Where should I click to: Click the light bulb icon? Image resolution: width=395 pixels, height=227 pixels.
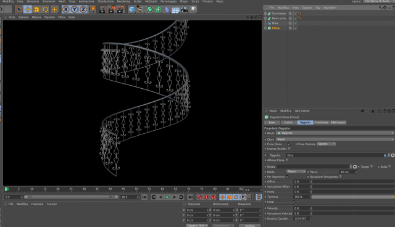[193, 10]
